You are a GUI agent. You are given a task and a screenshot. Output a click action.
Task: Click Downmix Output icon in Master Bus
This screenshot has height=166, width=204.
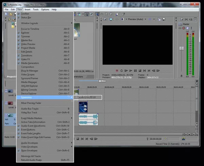pos(186,19)
